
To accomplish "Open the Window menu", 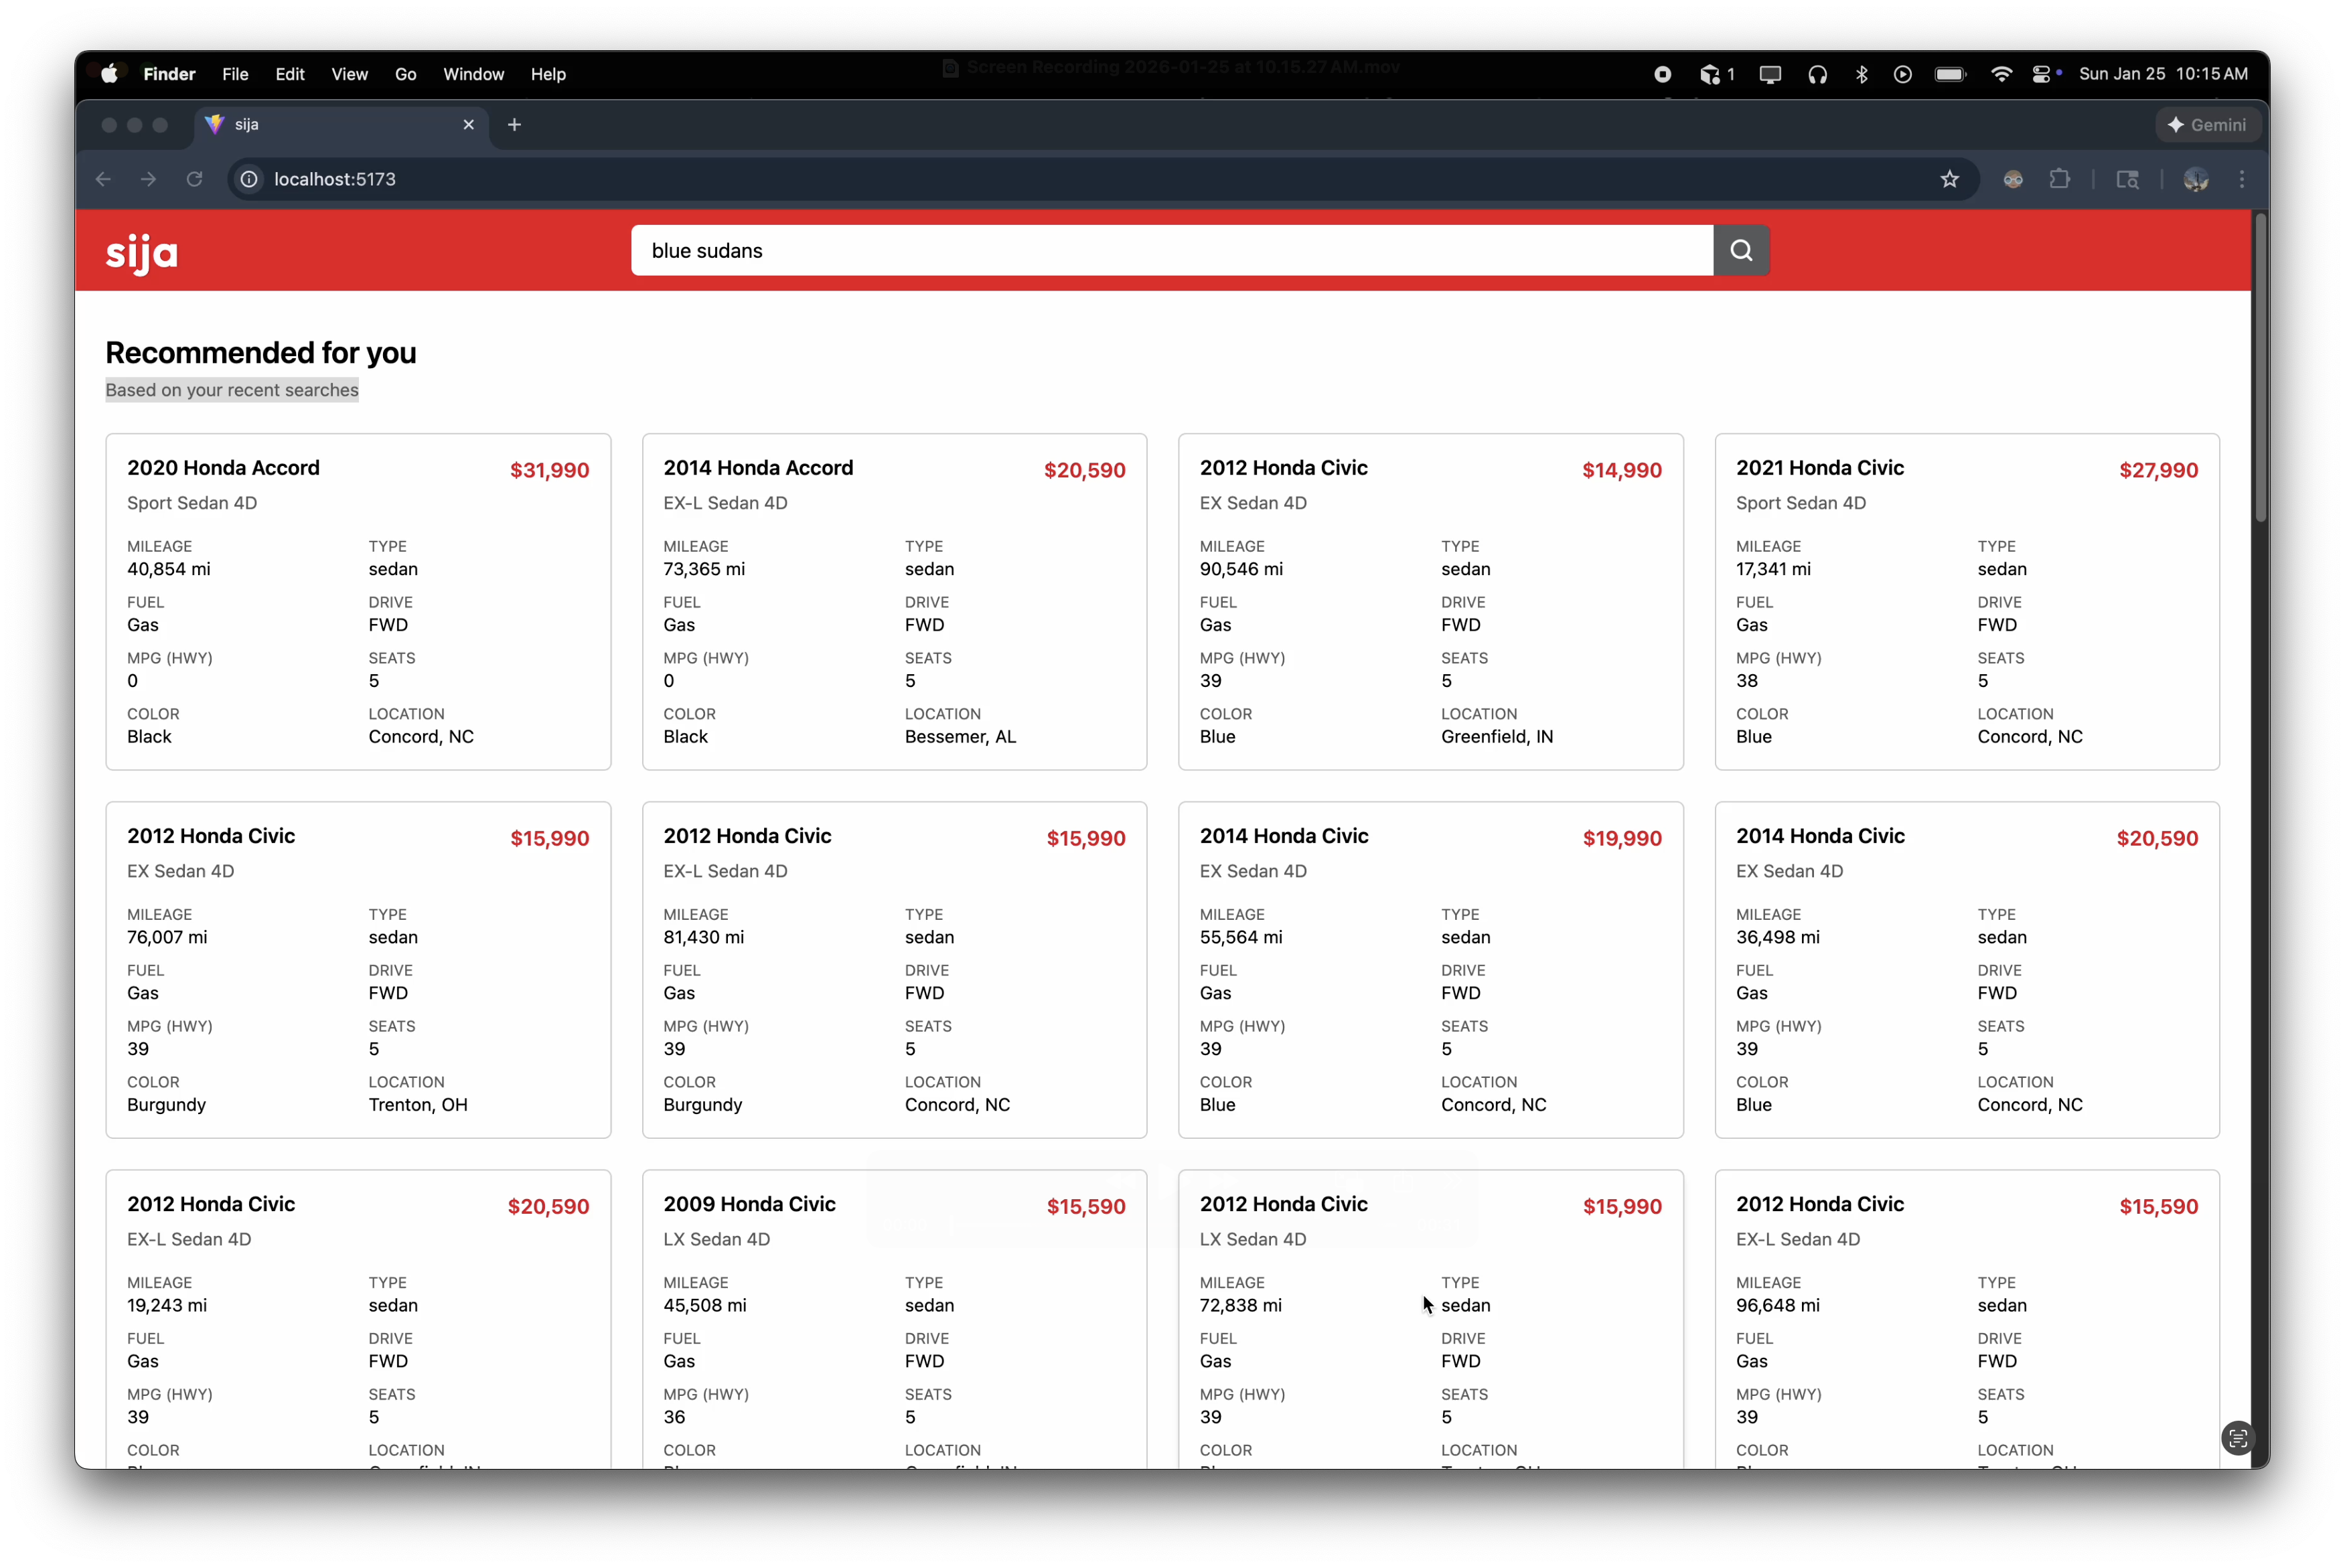I will point(473,74).
